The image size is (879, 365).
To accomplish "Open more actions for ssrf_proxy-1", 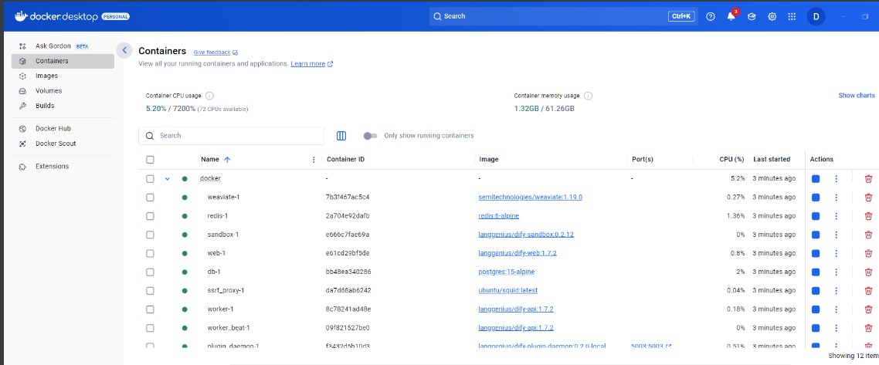I will pos(836,291).
